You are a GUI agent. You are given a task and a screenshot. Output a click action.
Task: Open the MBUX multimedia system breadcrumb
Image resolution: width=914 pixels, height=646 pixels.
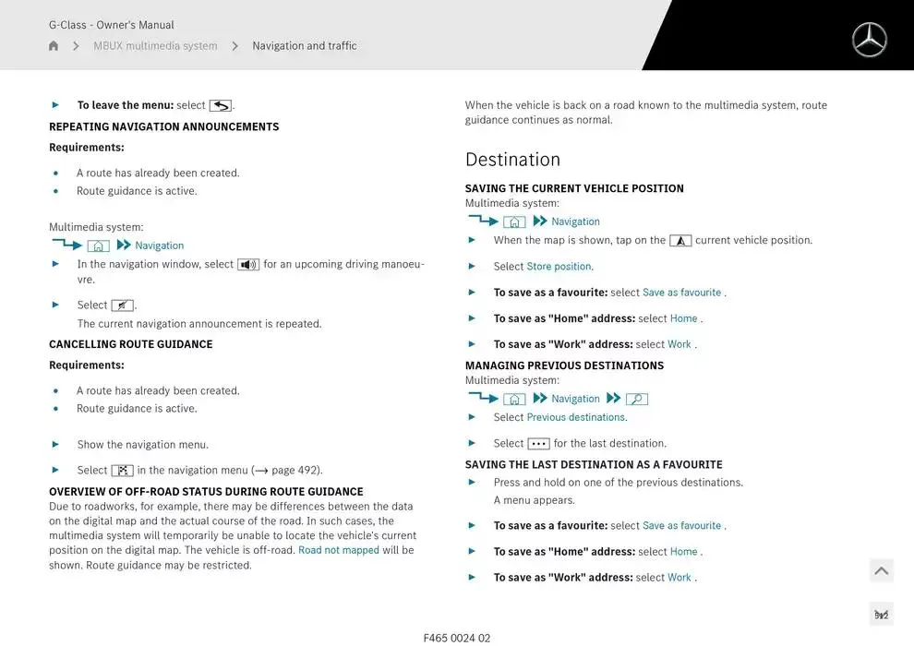tap(155, 46)
